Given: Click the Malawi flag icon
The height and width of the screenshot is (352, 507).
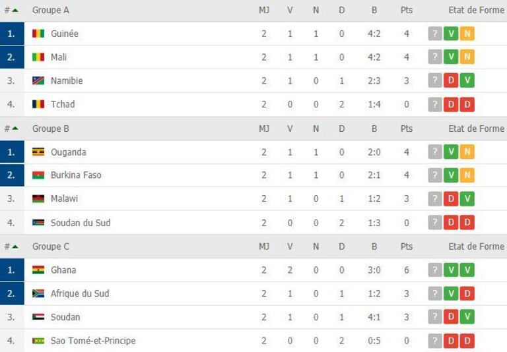Looking at the screenshot, I should coord(38,198).
